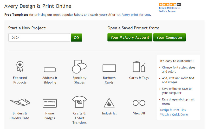Follow the 'let Avery print for you' link
Image resolution: width=208 pixels, height=129 pixels.
point(133,15)
